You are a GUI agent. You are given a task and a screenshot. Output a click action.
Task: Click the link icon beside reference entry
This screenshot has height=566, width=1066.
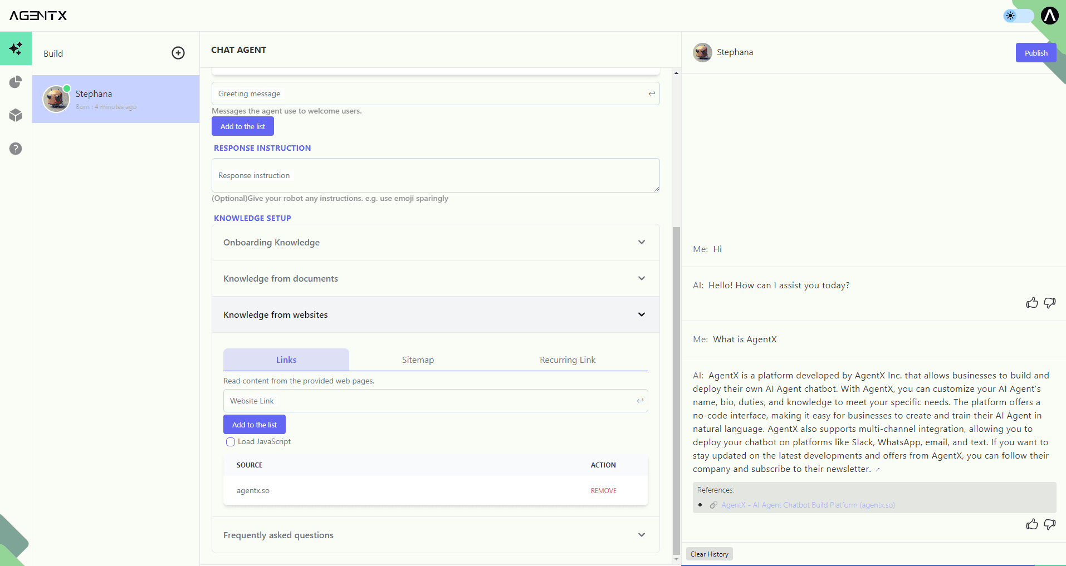pos(713,505)
